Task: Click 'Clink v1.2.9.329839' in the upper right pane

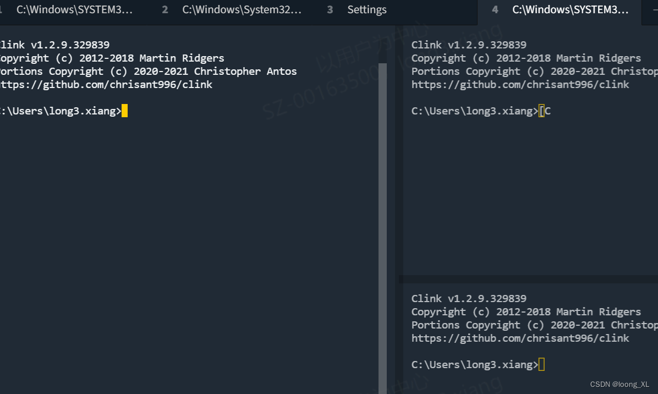Action: [x=469, y=45]
